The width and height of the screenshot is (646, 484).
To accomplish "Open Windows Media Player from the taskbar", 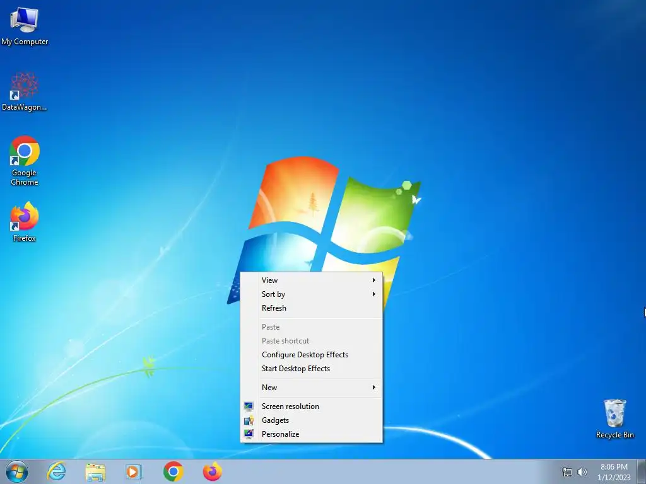I will tap(134, 471).
